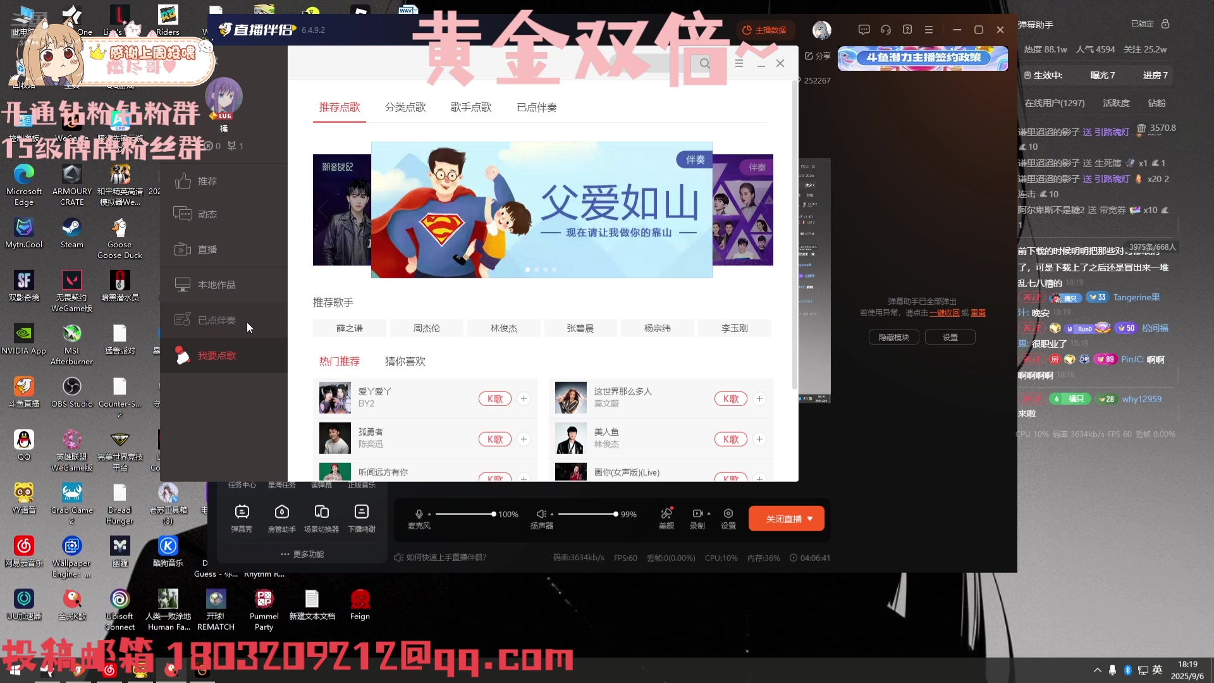Open the 在线用户(1297) tab

(1055, 103)
